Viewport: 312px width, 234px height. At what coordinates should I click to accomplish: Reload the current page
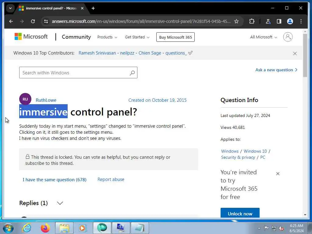33,21
